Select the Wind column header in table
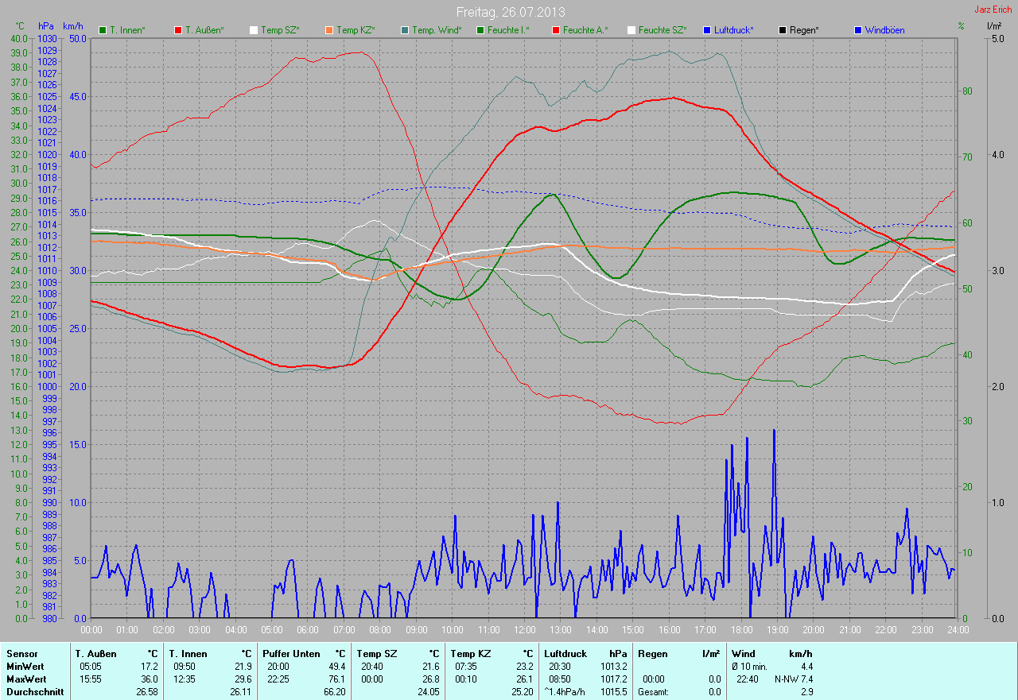The image size is (1018, 700). (x=743, y=654)
